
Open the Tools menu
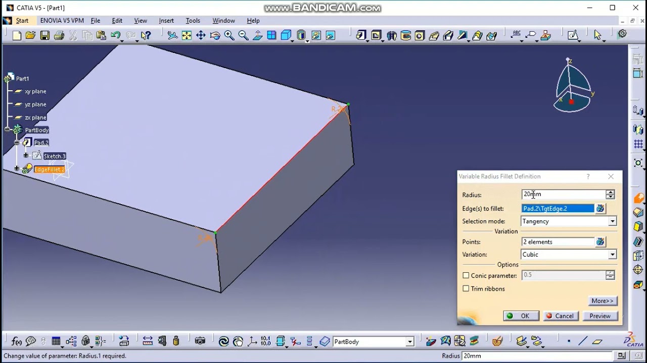click(x=193, y=21)
